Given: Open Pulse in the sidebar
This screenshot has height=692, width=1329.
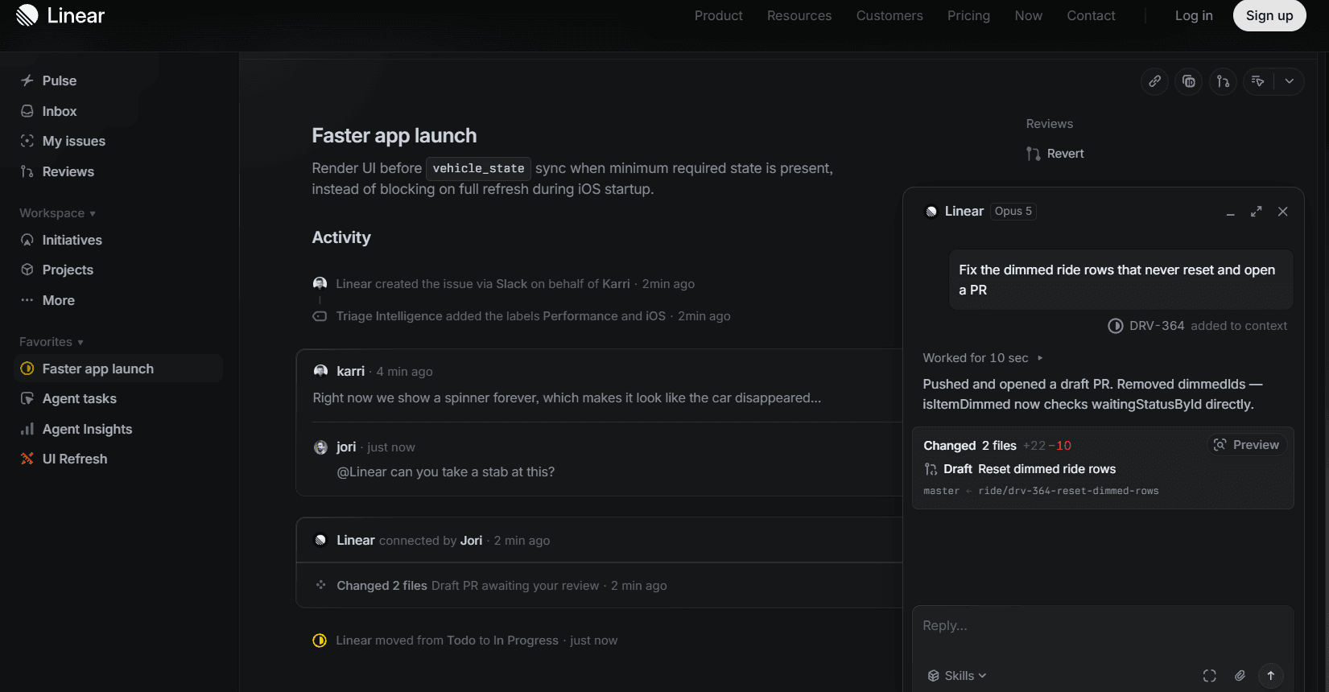Looking at the screenshot, I should pos(60,80).
